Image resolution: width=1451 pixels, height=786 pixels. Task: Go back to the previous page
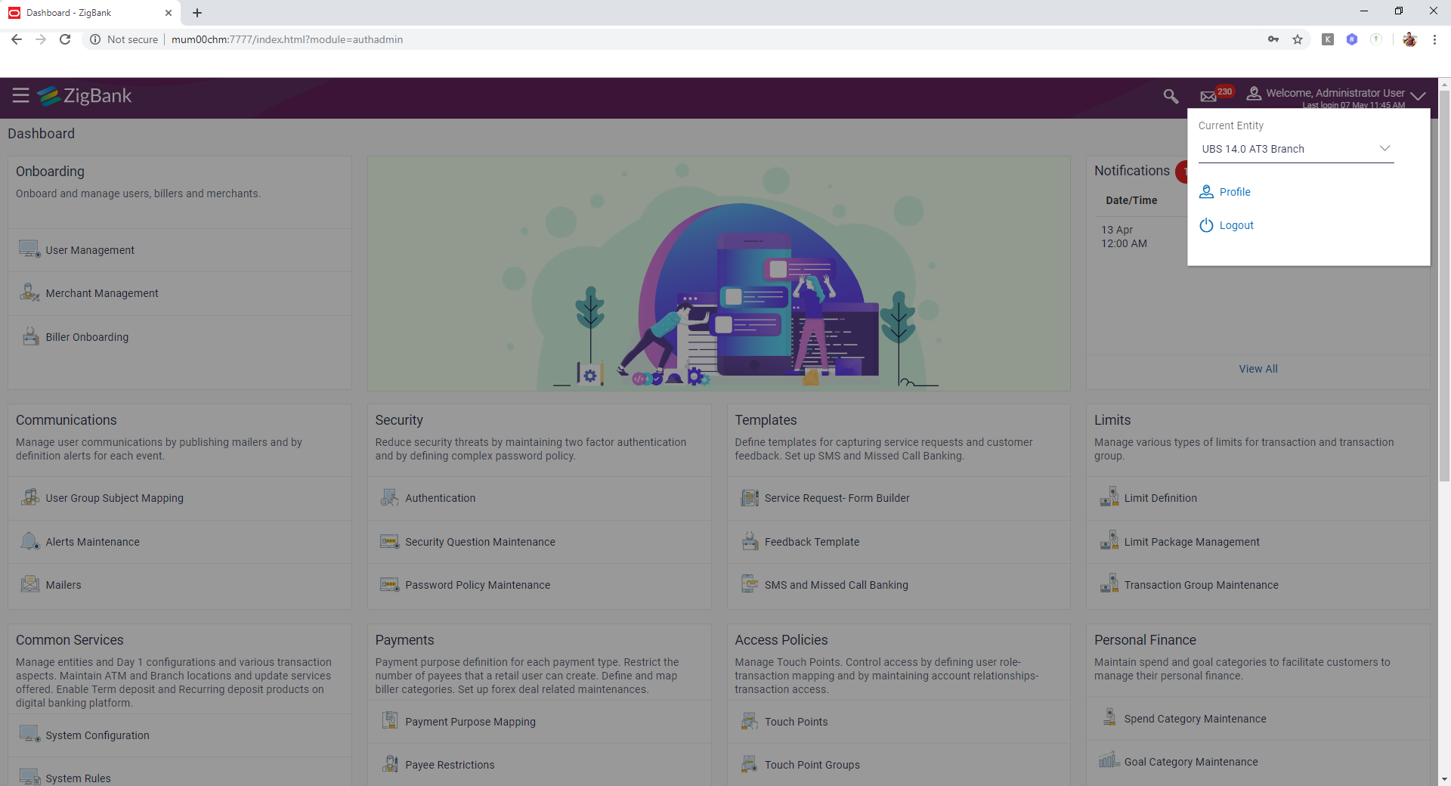pyautogui.click(x=17, y=39)
